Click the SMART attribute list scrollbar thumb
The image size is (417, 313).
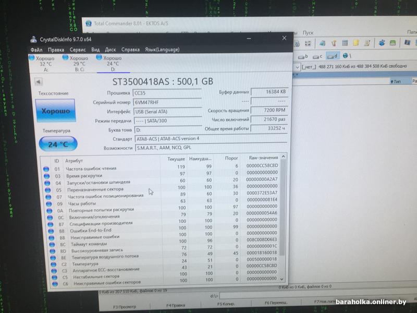click(x=283, y=208)
